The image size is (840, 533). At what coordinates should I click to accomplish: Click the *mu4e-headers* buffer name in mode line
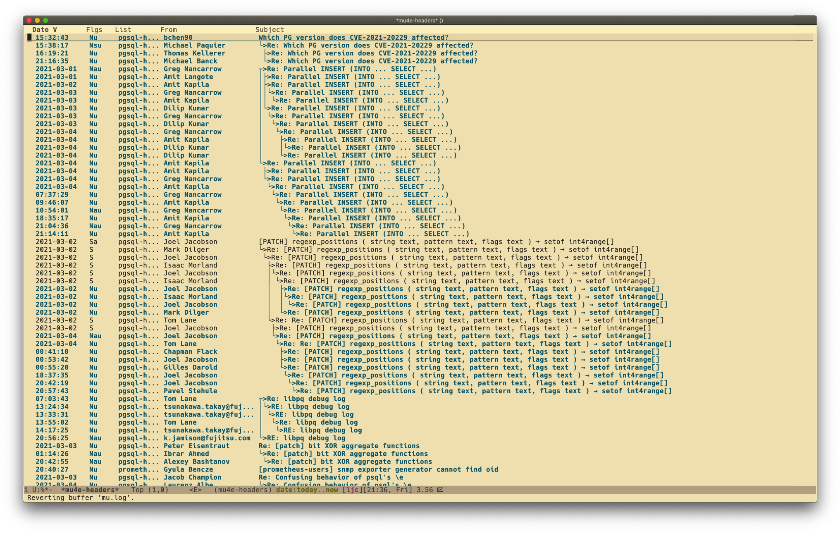[x=90, y=490]
